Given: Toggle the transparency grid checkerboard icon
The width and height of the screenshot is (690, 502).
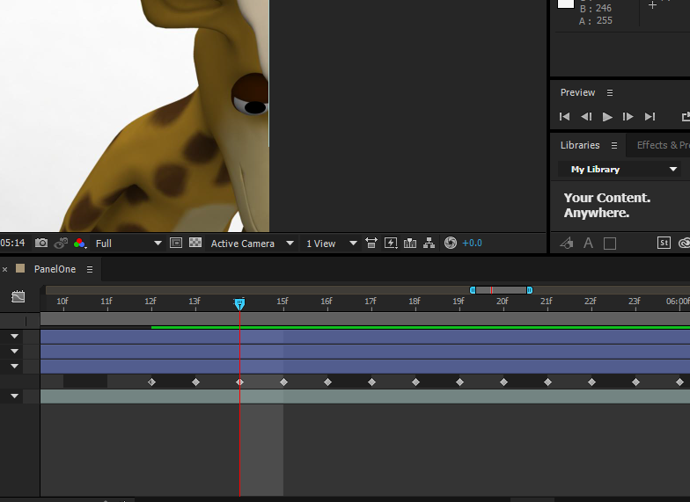Looking at the screenshot, I should pyautogui.click(x=195, y=243).
